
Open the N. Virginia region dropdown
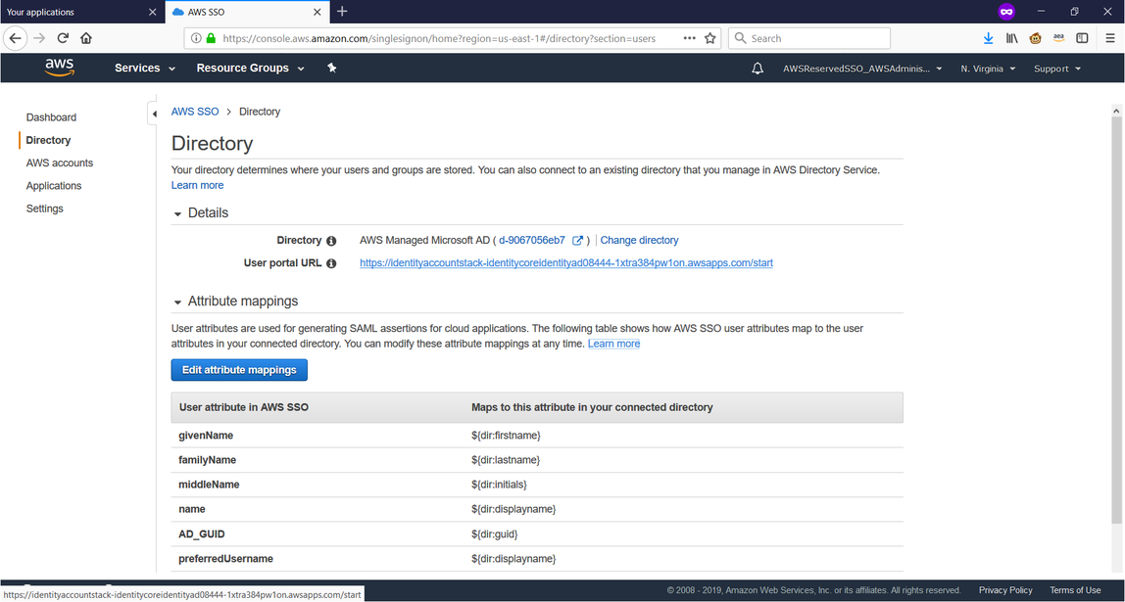(x=988, y=69)
